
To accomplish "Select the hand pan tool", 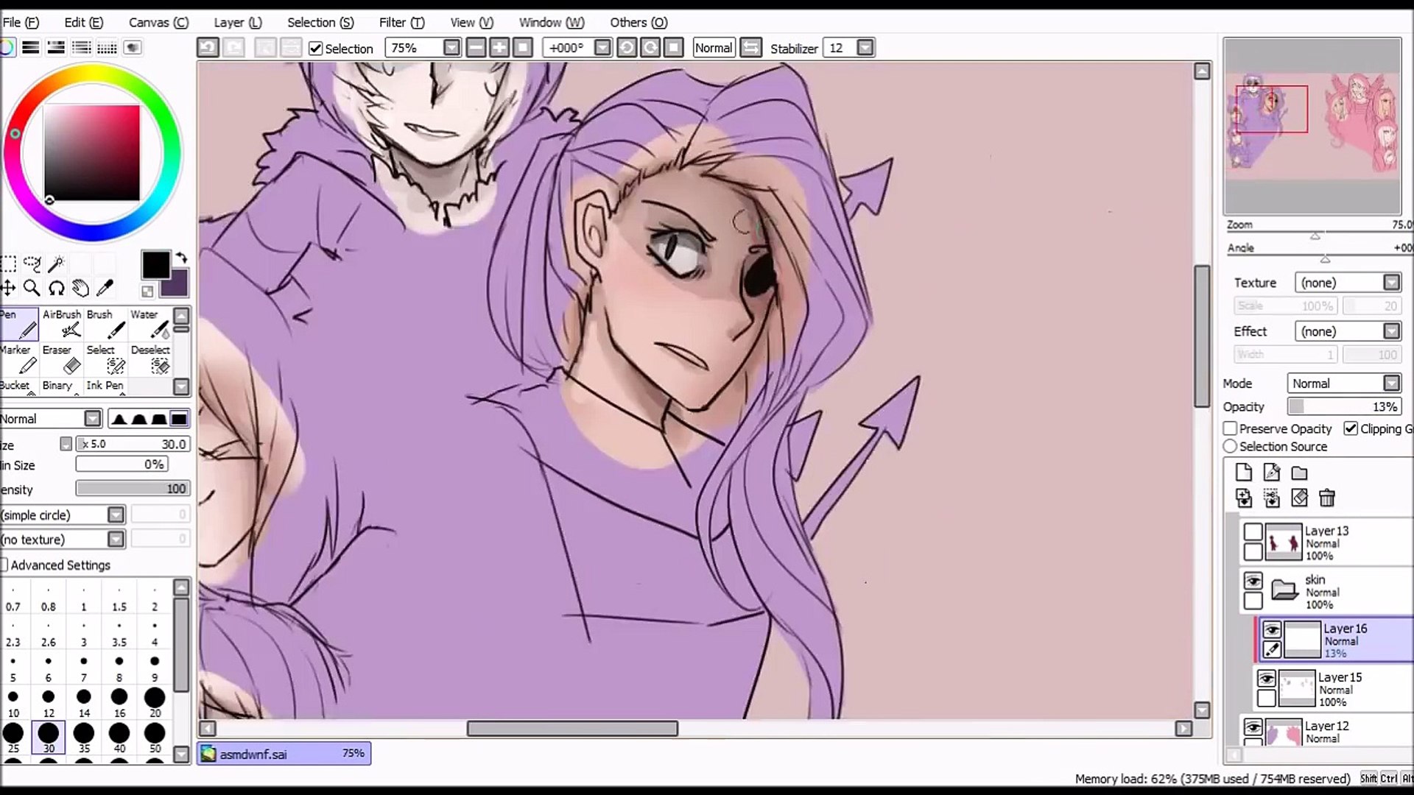I will (80, 288).
